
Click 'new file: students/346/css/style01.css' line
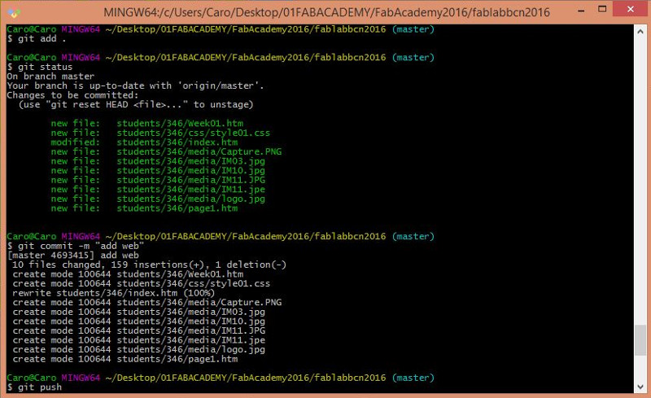(x=160, y=133)
